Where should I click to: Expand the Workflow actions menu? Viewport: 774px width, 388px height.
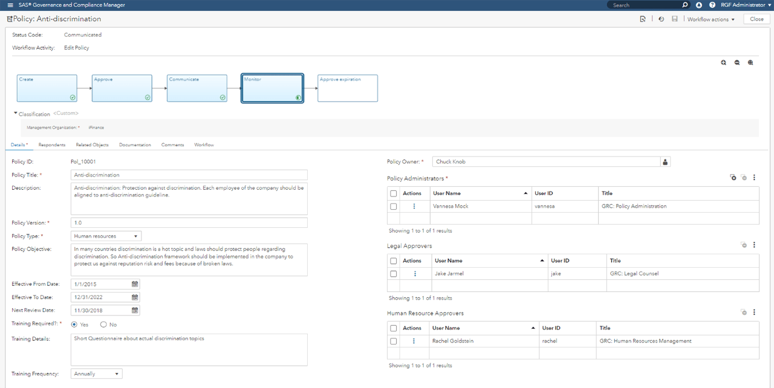point(711,19)
